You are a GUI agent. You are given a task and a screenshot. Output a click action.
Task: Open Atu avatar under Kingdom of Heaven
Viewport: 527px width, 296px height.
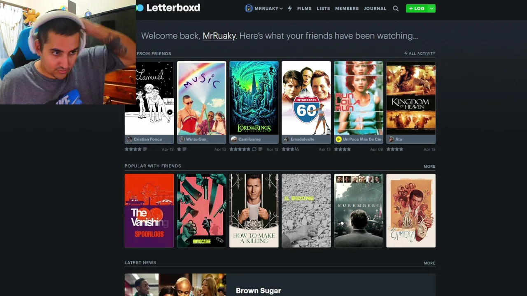tap(391, 139)
